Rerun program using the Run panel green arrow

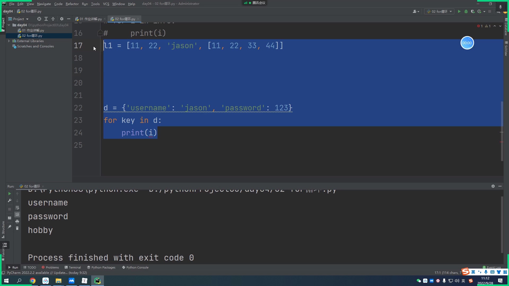pos(10,194)
